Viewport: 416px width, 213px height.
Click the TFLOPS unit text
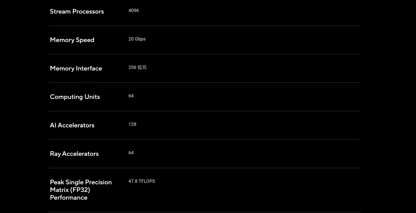(x=147, y=181)
